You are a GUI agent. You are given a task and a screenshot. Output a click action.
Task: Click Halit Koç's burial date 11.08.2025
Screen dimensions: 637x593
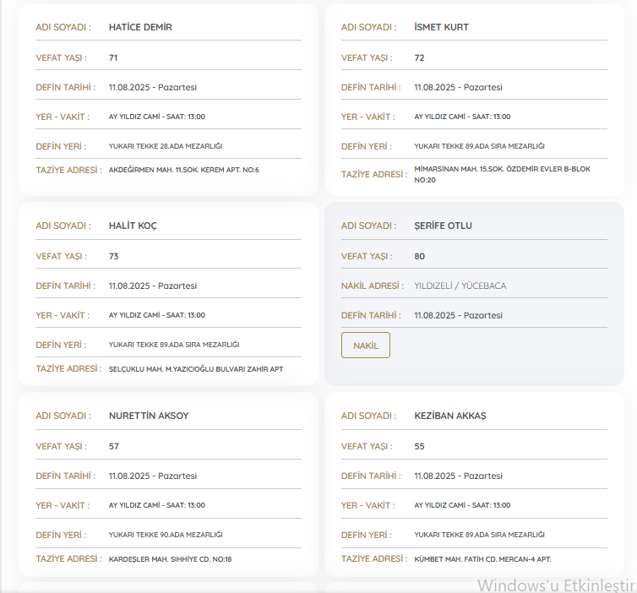(152, 286)
